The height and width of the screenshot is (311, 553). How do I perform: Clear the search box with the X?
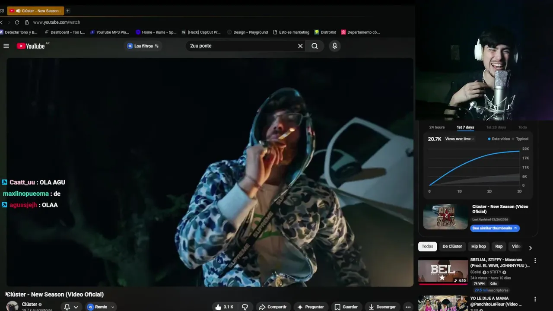[x=300, y=46]
